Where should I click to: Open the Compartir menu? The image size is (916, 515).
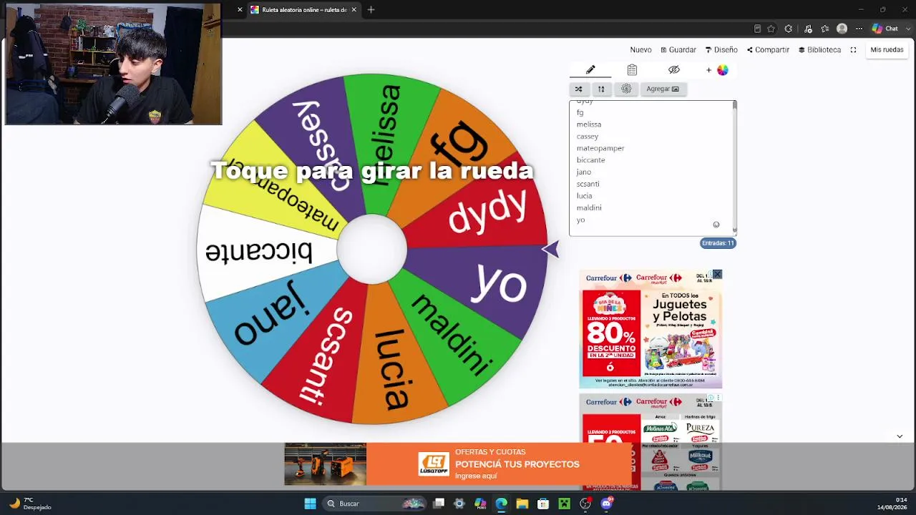pos(768,50)
